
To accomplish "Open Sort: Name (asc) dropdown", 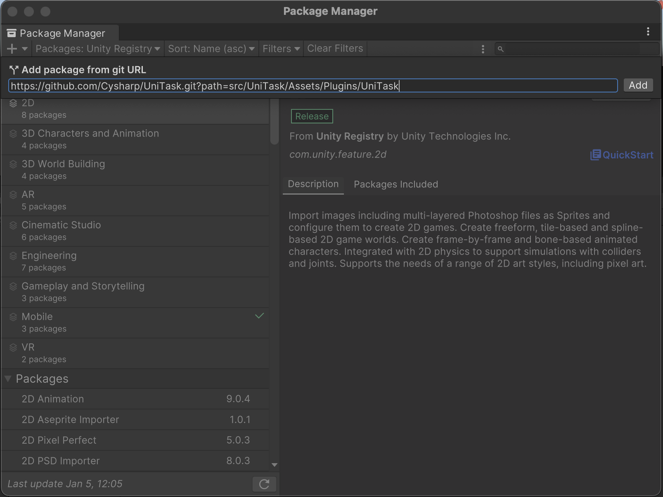I will click(x=211, y=49).
